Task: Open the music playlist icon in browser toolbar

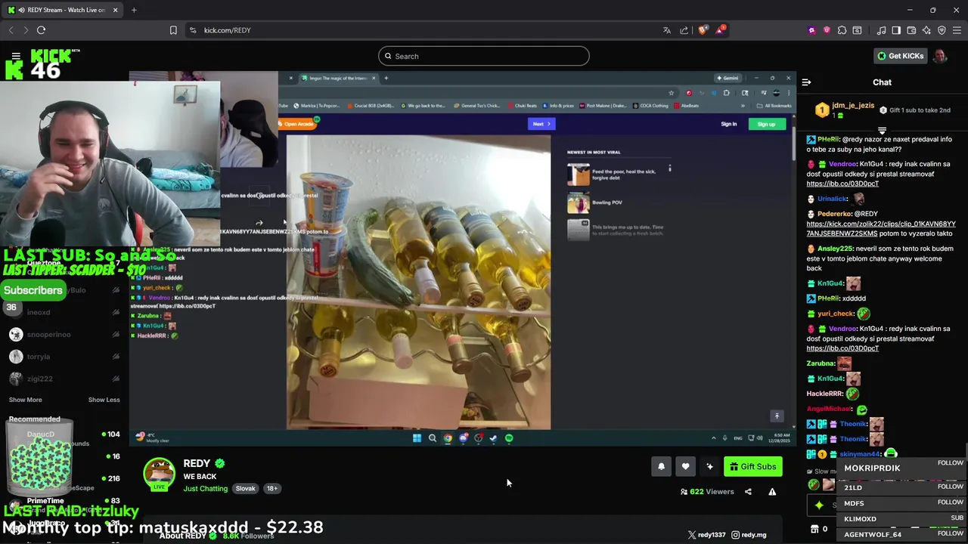Action: point(881,30)
